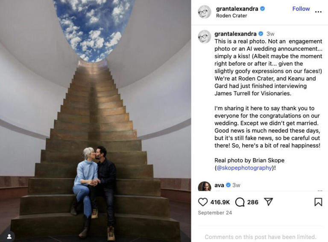Screen dimensions: 328x242
Task: Click grantalexandra avatar beside the caption
Action: [x=205, y=36]
